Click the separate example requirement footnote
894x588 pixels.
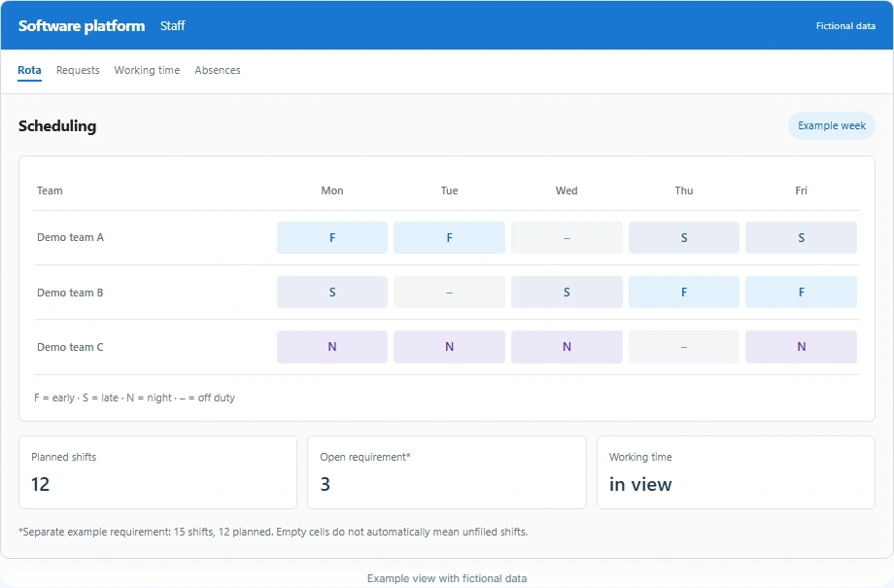[273, 532]
